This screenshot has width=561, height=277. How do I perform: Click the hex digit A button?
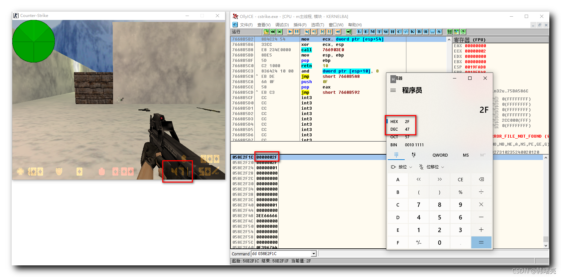pos(398,180)
